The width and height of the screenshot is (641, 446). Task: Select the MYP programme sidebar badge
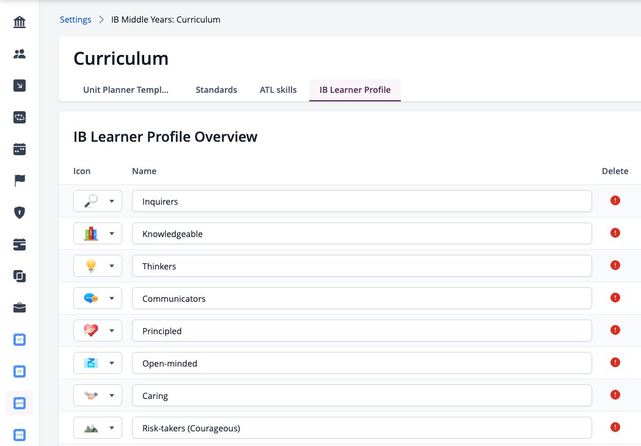pos(19,403)
